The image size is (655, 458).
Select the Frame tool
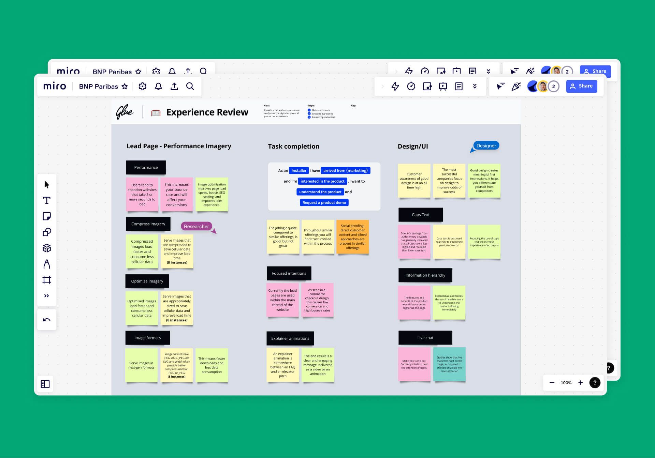[47, 280]
